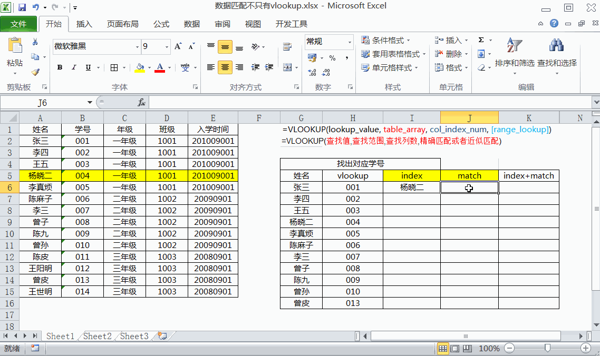The width and height of the screenshot is (600, 356).
Task: Toggle Bold formatting
Action: pyautogui.click(x=60, y=67)
